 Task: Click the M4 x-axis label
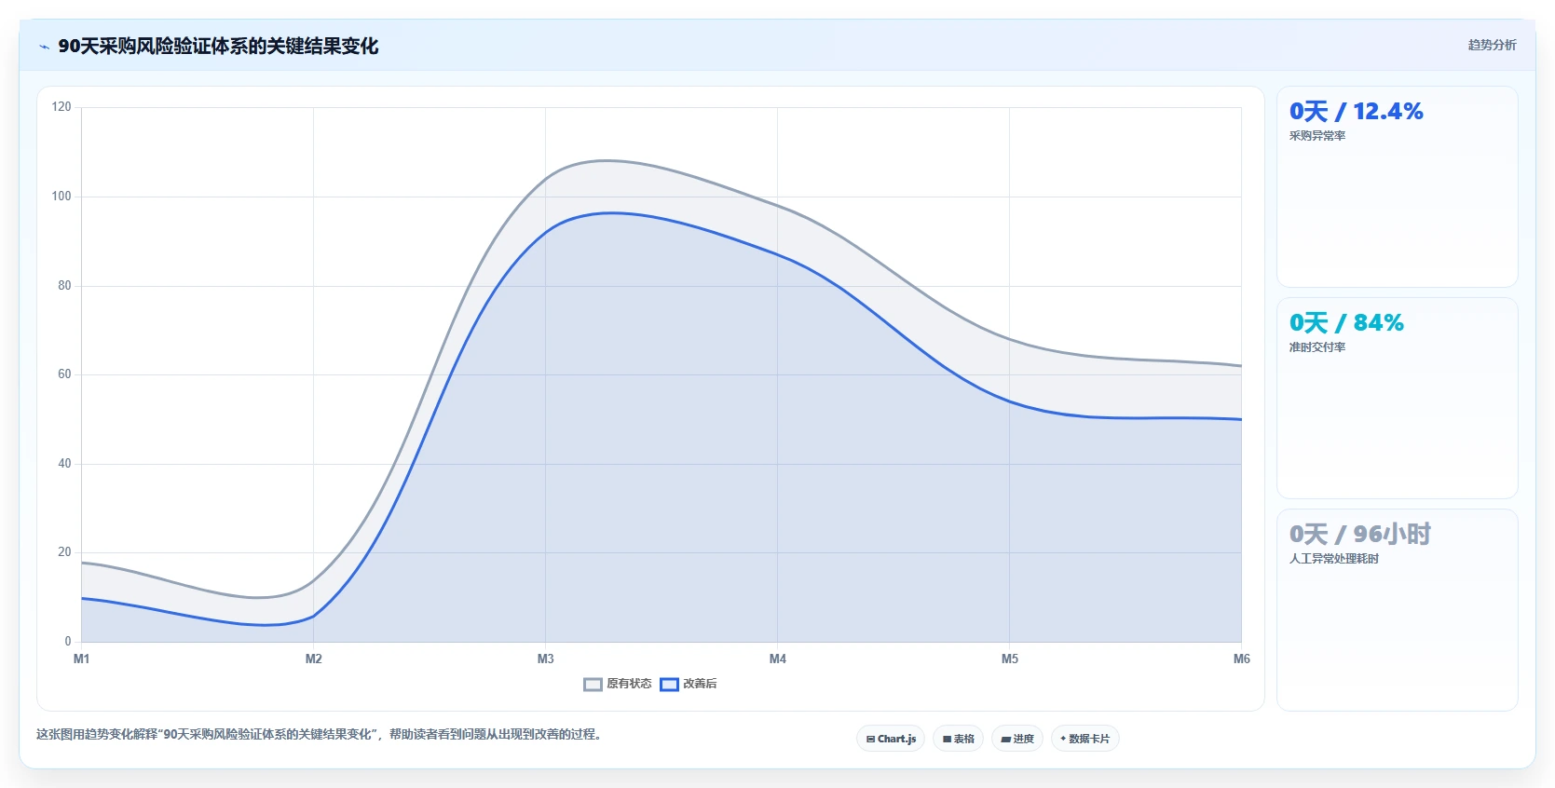tap(778, 659)
